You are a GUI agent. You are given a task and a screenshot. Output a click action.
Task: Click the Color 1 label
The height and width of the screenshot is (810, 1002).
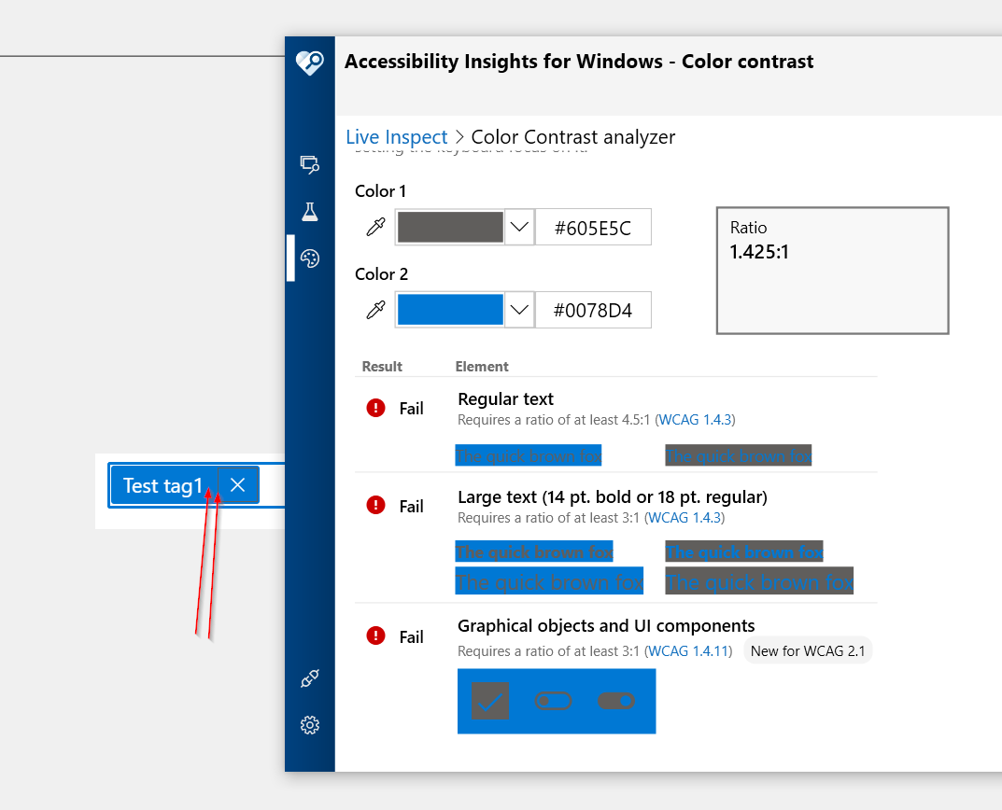click(380, 191)
